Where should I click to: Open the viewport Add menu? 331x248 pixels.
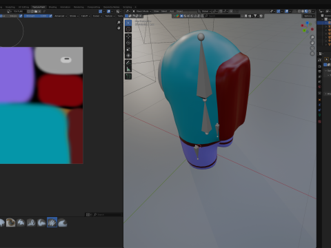pyautogui.click(x=172, y=11)
